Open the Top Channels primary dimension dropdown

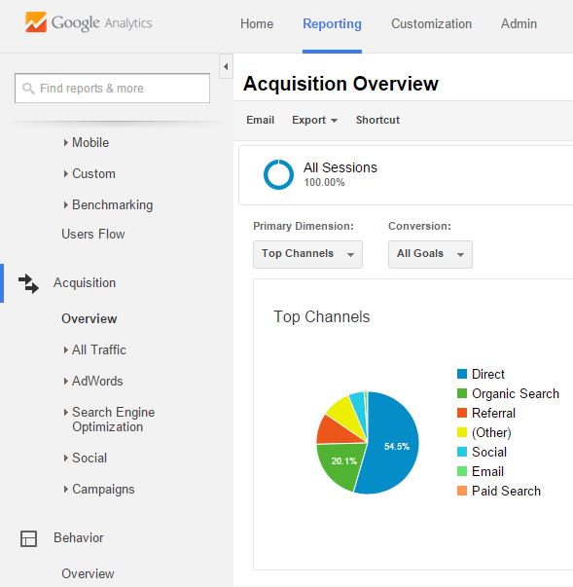(307, 254)
